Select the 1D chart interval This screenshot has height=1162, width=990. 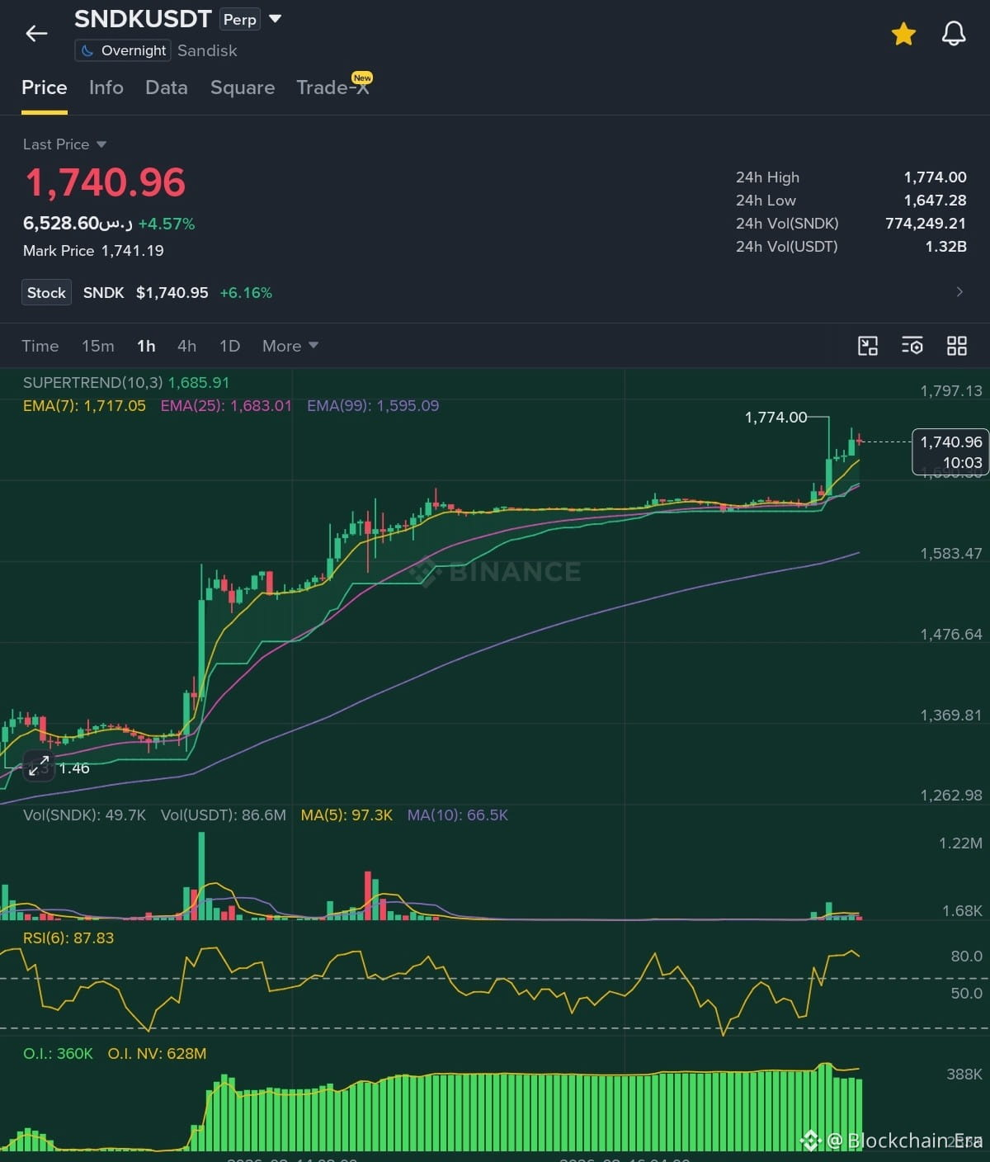click(x=230, y=346)
